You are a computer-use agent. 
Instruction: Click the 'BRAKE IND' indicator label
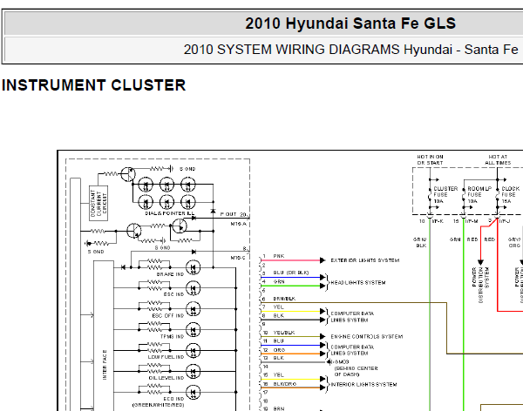pyautogui.click(x=170, y=274)
